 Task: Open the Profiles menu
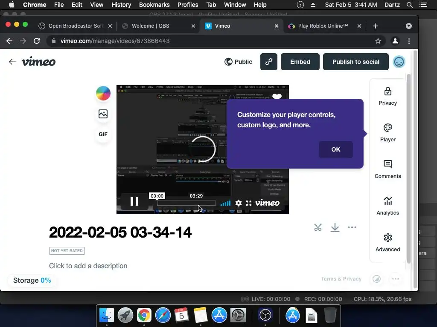[188, 5]
